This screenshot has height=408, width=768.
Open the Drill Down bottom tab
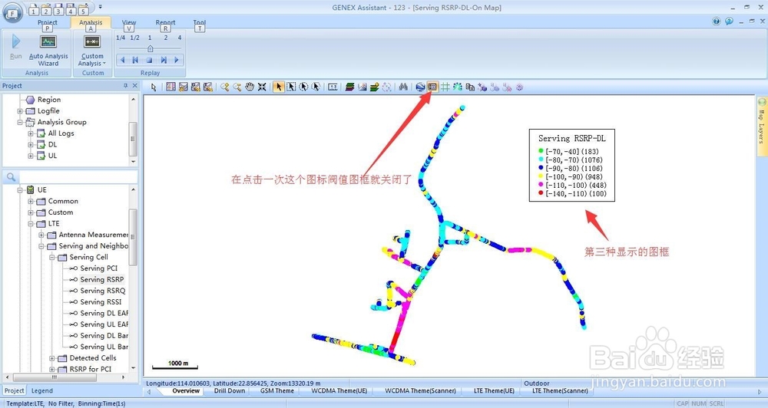(229, 391)
